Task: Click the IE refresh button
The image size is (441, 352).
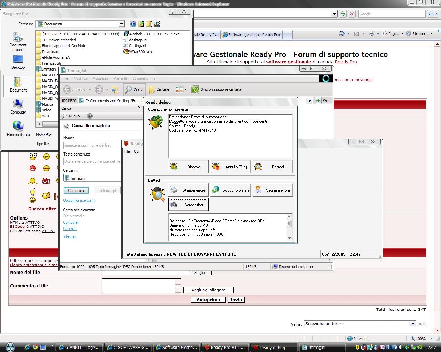Action: [x=343, y=14]
